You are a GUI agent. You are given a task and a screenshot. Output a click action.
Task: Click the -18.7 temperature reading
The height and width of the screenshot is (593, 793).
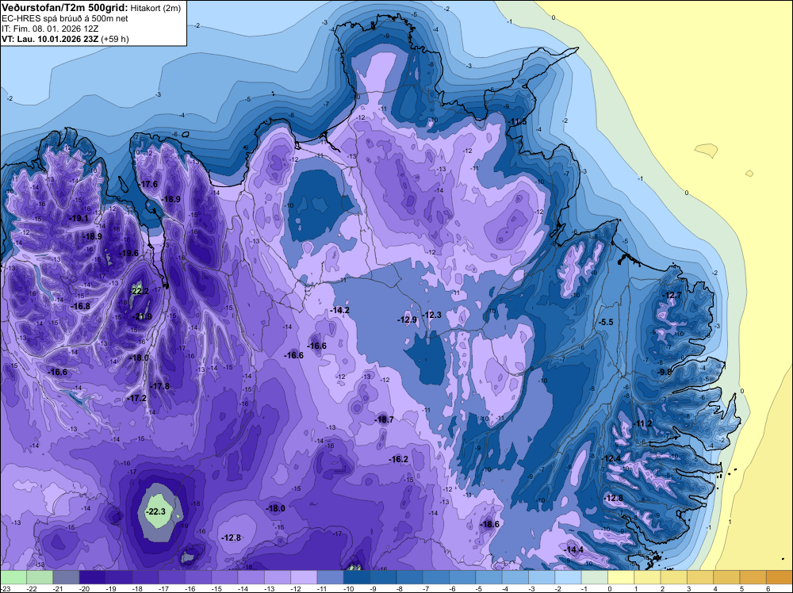tap(384, 419)
